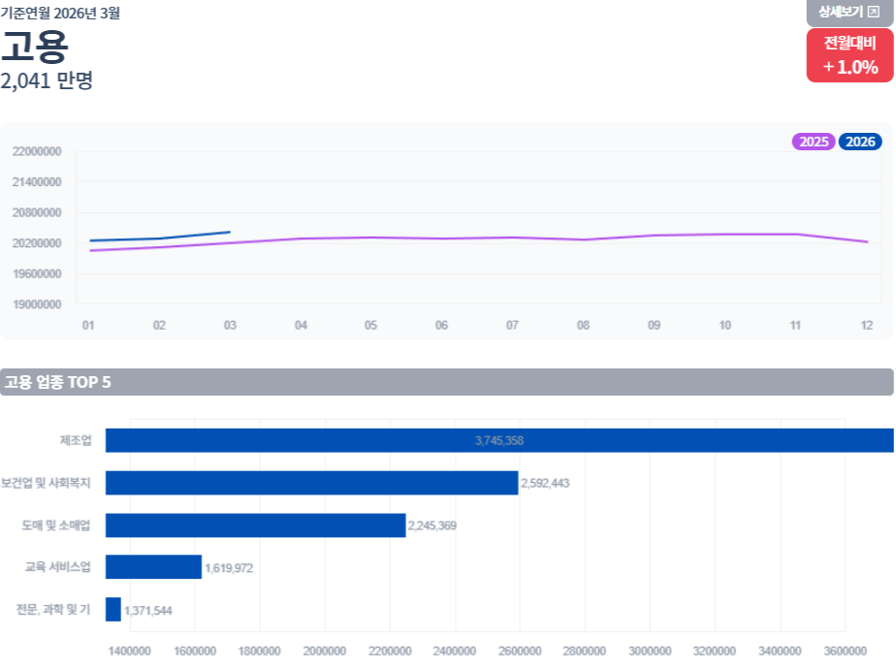This screenshot has width=896, height=669.
Task: Click the end of the 2026 blue line
Action: [230, 232]
